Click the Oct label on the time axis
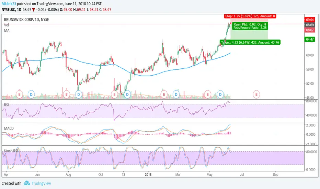The image size is (320, 189). pyautogui.click(x=101, y=175)
